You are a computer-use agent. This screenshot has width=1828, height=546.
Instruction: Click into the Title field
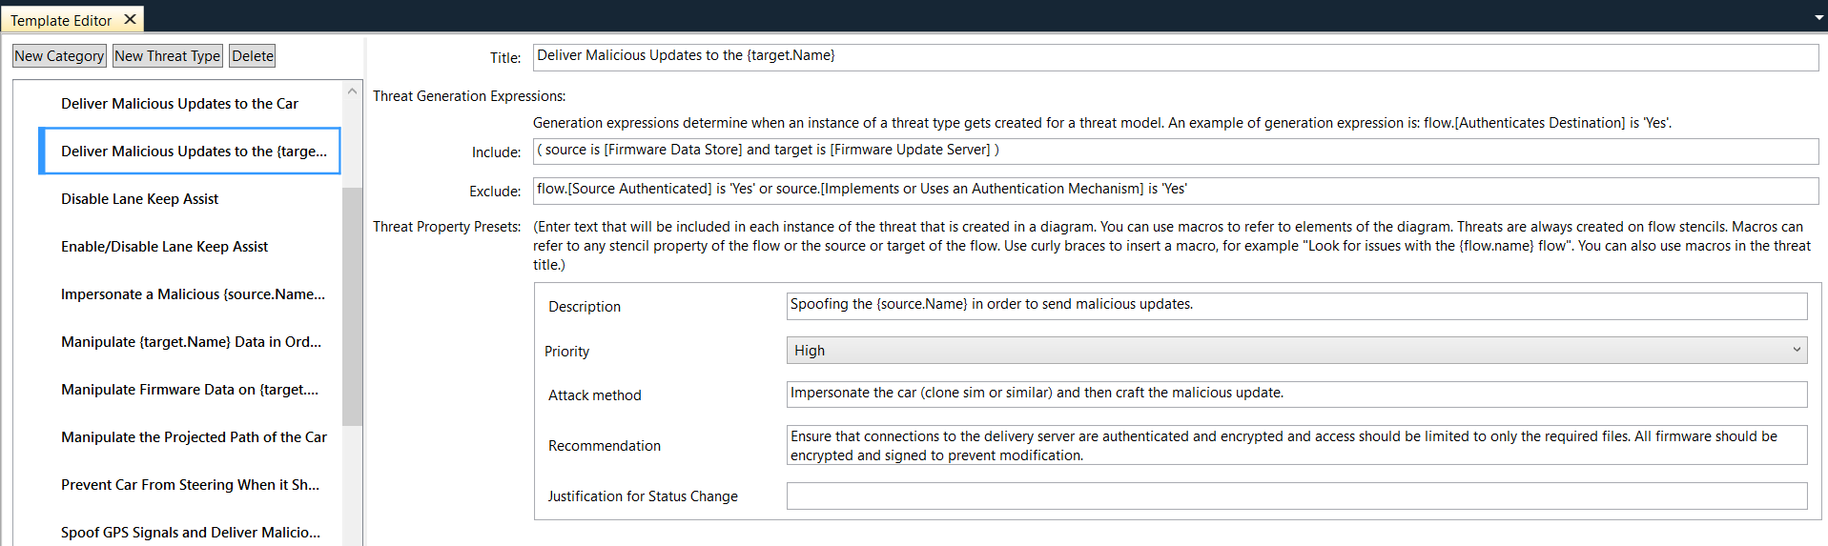(x=1175, y=56)
